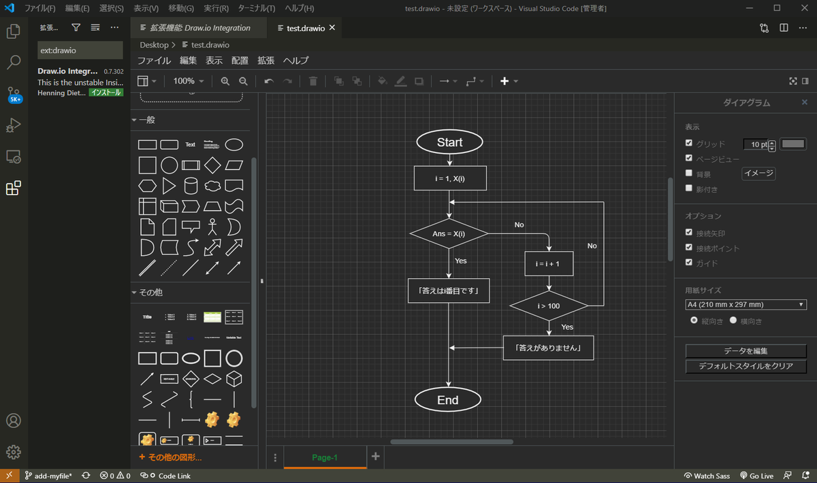Screen dimensions: 817x483
Task: Click the delete trash can icon
Action: point(313,81)
